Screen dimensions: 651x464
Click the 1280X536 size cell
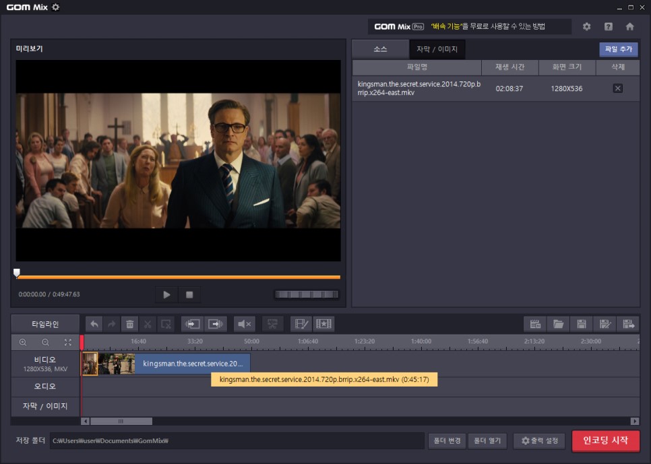tap(567, 89)
